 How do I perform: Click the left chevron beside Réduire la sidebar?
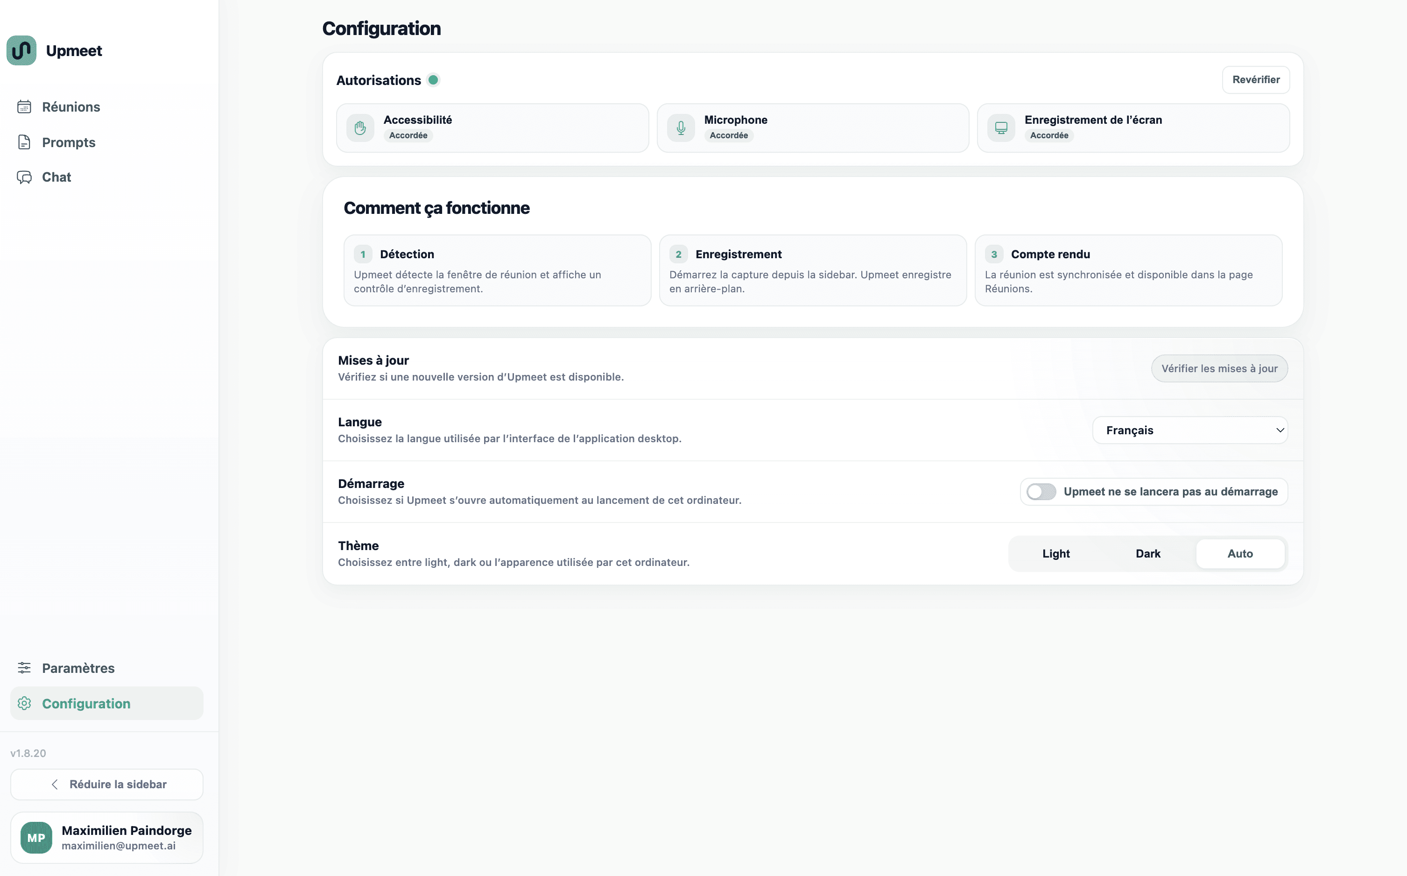click(x=55, y=784)
